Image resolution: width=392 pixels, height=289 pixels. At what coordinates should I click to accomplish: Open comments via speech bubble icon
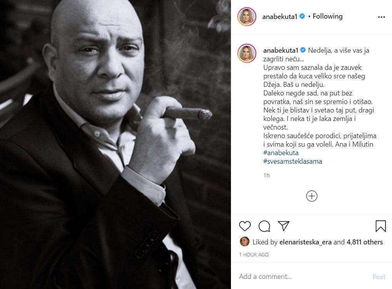(x=264, y=226)
